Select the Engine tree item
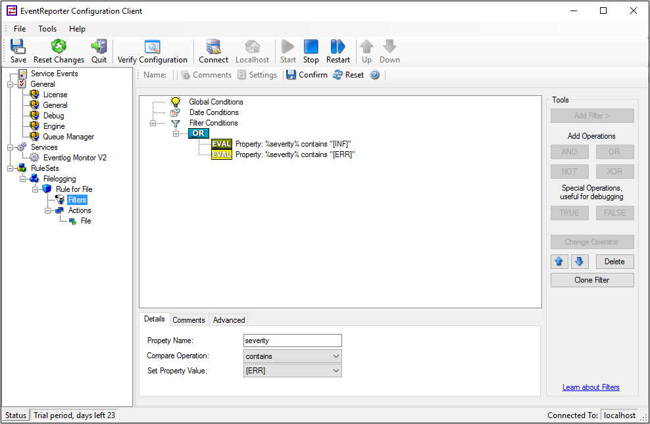 [54, 126]
